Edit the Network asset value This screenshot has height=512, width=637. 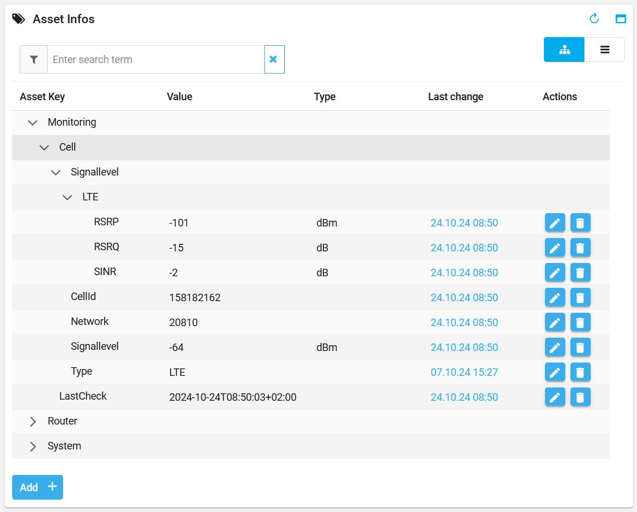(x=555, y=323)
